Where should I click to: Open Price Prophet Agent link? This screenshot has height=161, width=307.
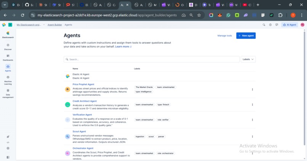tap(83, 84)
